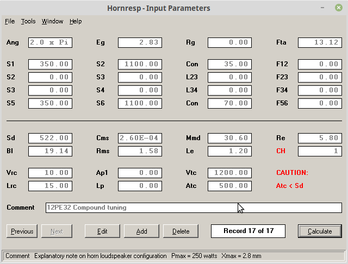This screenshot has width=348, height=264.
Task: Click the bold Comment label
Action: point(21,208)
